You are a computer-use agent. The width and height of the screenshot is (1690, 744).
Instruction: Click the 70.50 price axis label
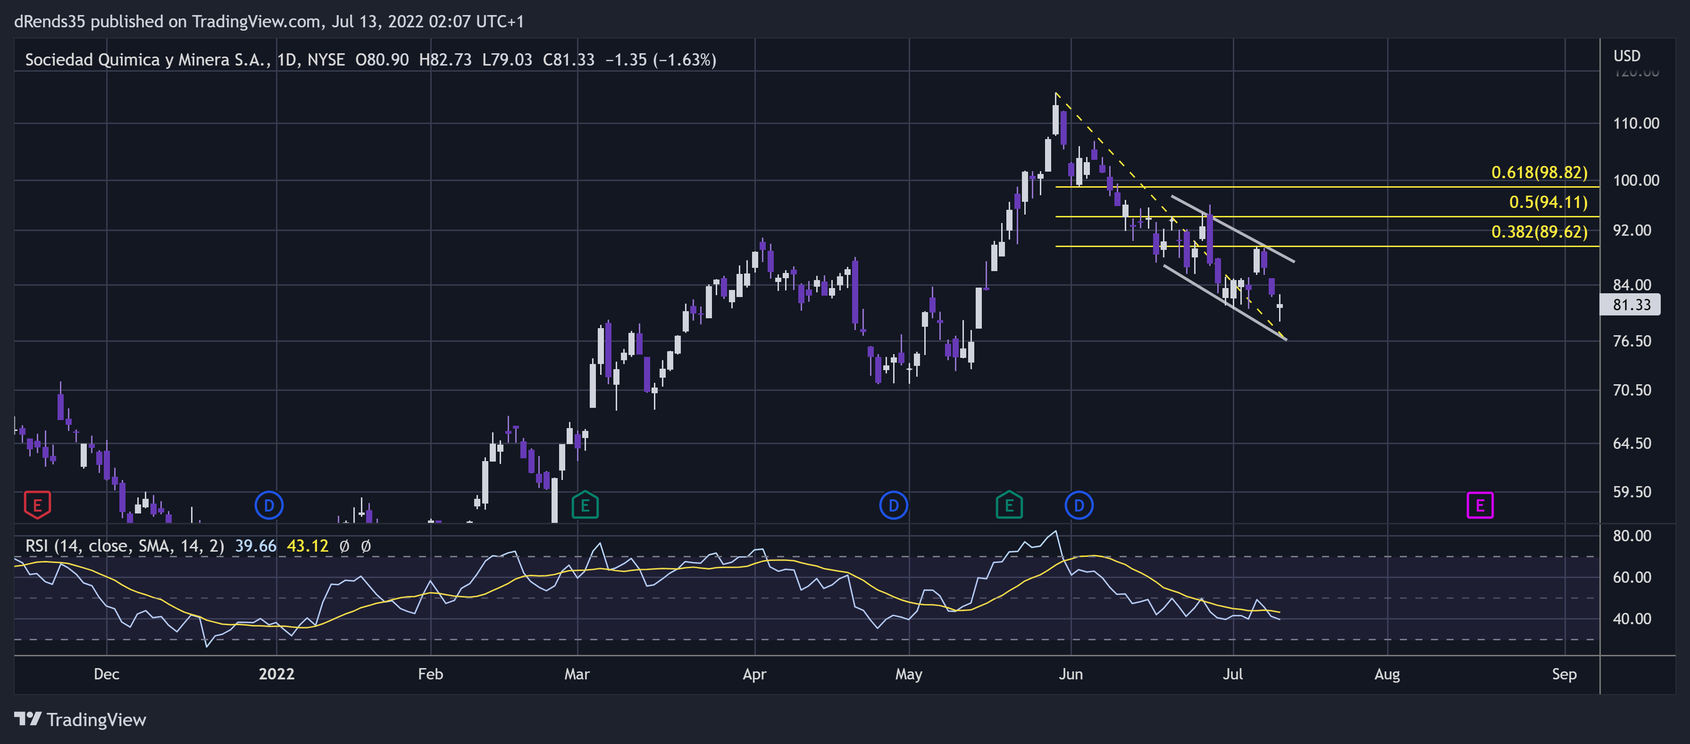tap(1632, 390)
